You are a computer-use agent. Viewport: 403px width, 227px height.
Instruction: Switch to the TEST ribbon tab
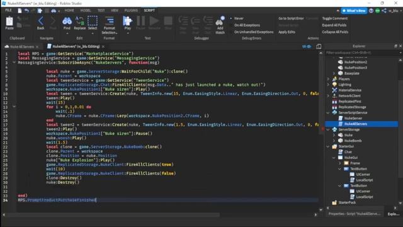coord(101,10)
